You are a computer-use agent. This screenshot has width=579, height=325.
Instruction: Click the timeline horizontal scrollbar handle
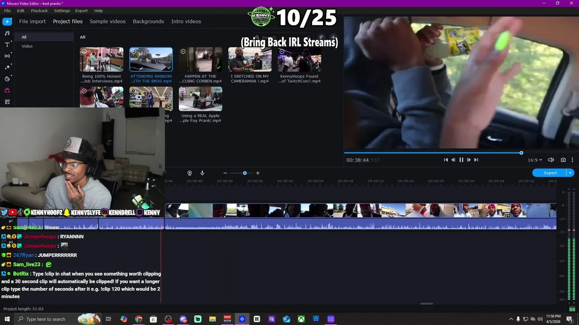click(x=427, y=304)
